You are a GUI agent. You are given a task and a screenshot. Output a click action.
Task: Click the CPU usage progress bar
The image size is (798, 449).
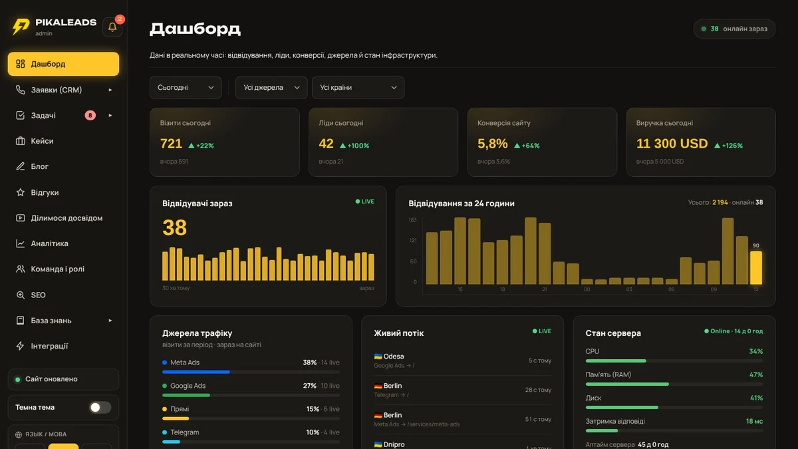[674, 361]
